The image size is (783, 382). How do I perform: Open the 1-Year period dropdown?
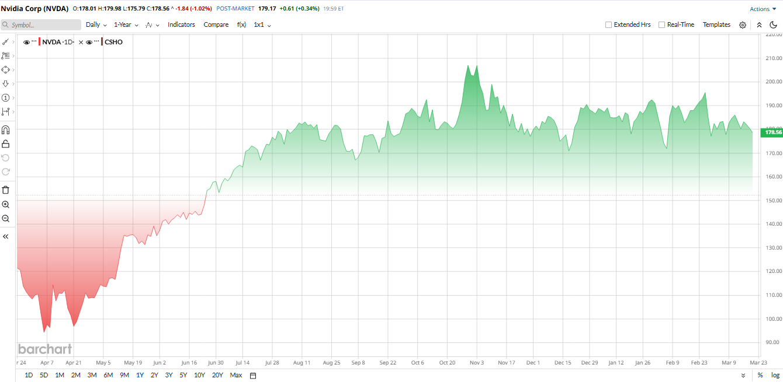[x=126, y=24]
